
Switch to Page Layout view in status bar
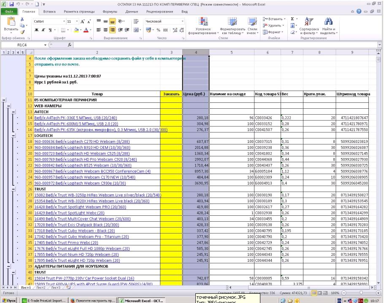coord(319,293)
